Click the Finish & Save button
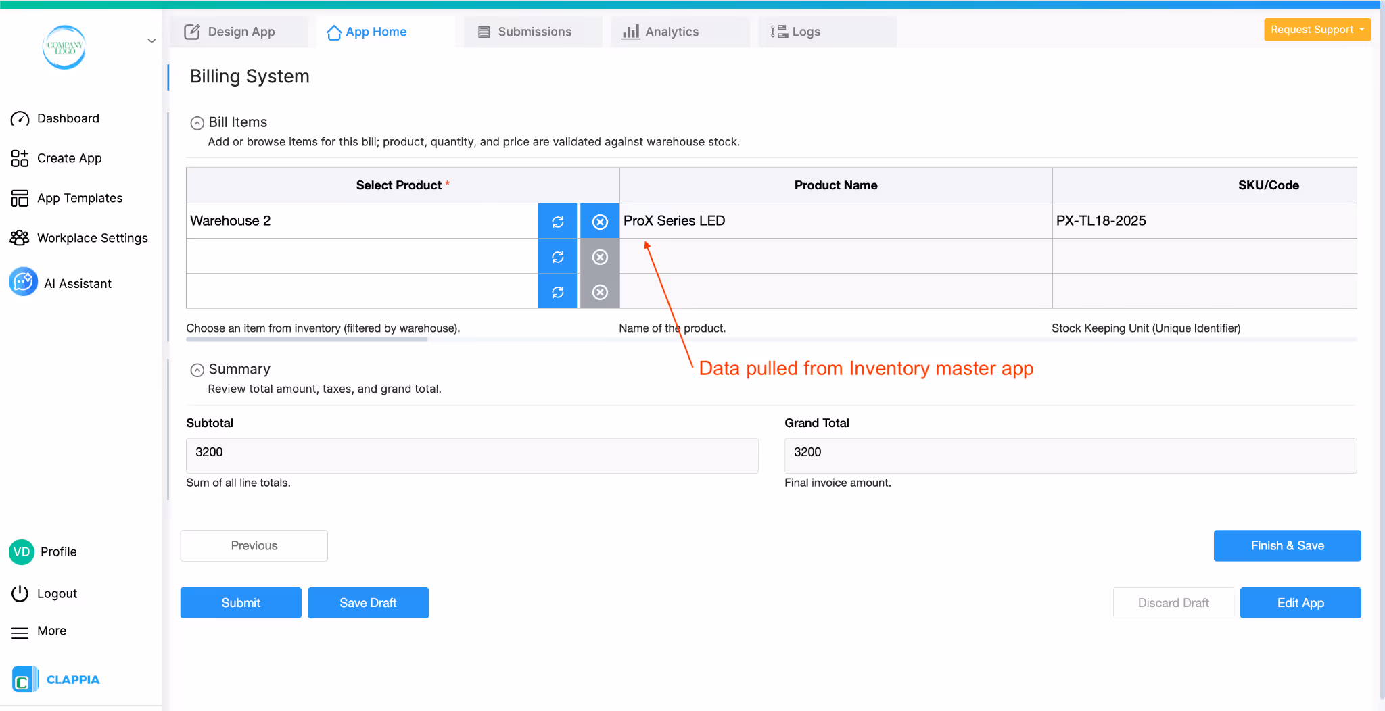This screenshot has height=711, width=1385. [1286, 545]
